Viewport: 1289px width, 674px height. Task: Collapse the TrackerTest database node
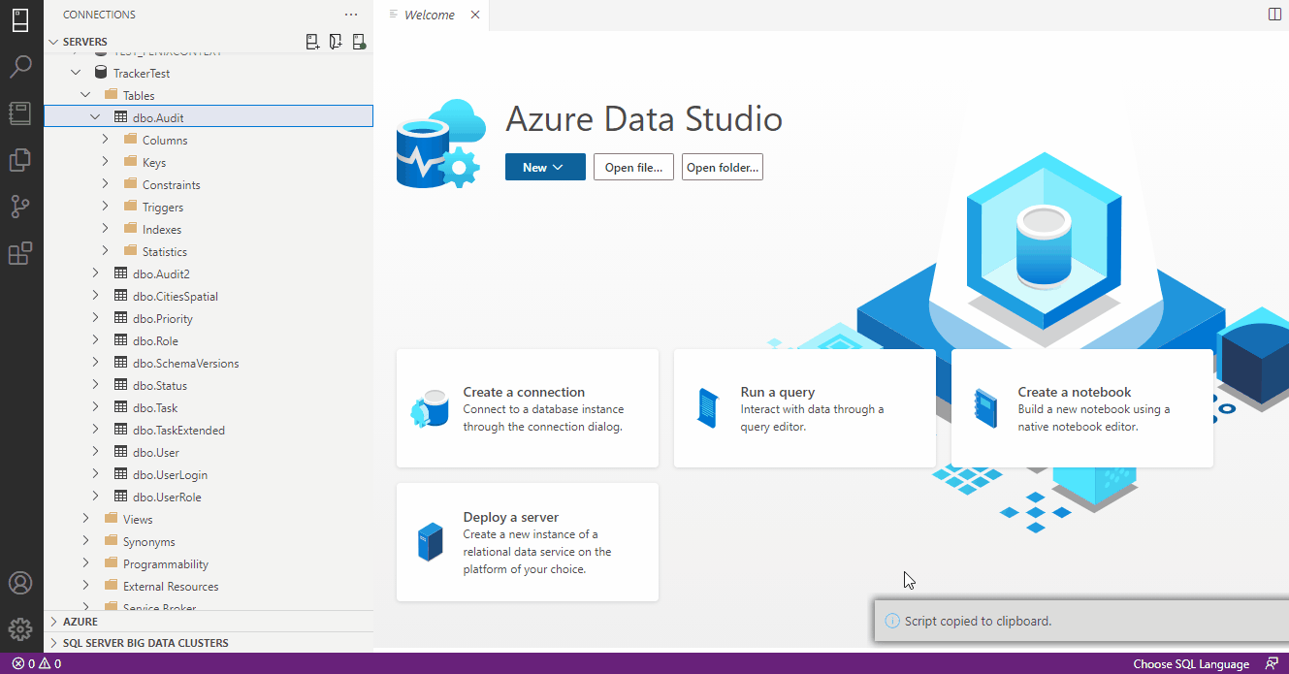point(76,73)
